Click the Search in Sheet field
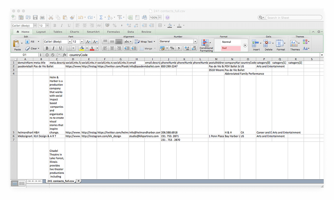 click(294, 18)
